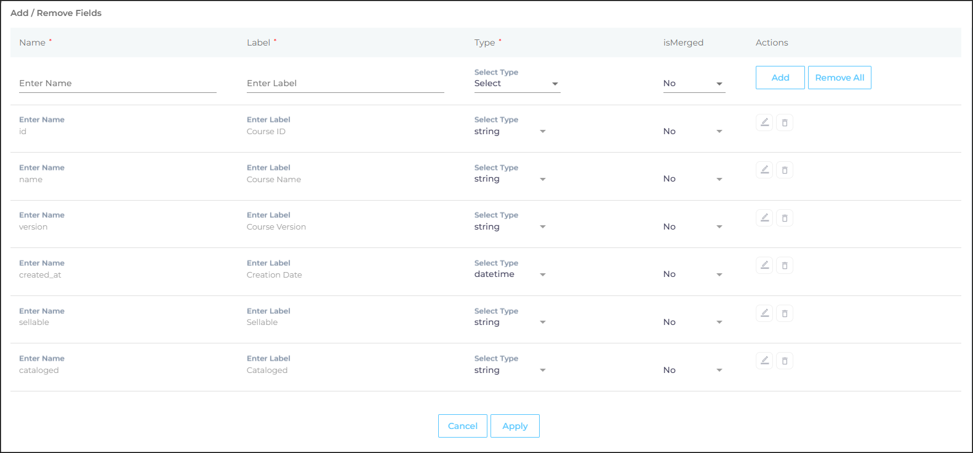Edit the name field row
973x453 pixels.
(x=764, y=170)
